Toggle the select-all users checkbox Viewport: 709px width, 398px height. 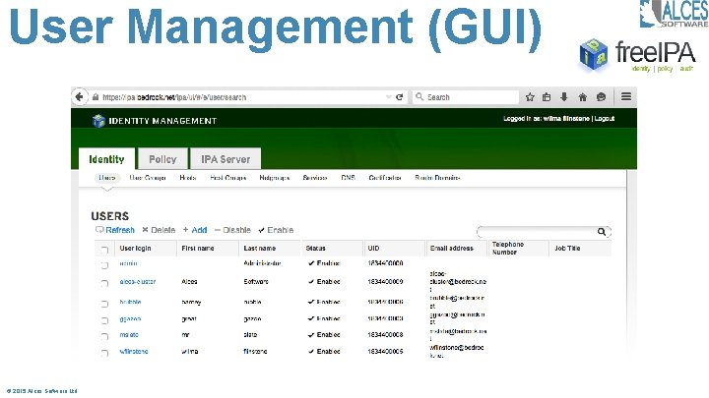tap(104, 249)
